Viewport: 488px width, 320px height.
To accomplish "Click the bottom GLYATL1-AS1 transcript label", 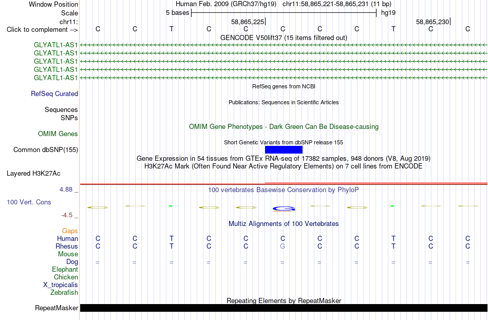I will (x=55, y=78).
